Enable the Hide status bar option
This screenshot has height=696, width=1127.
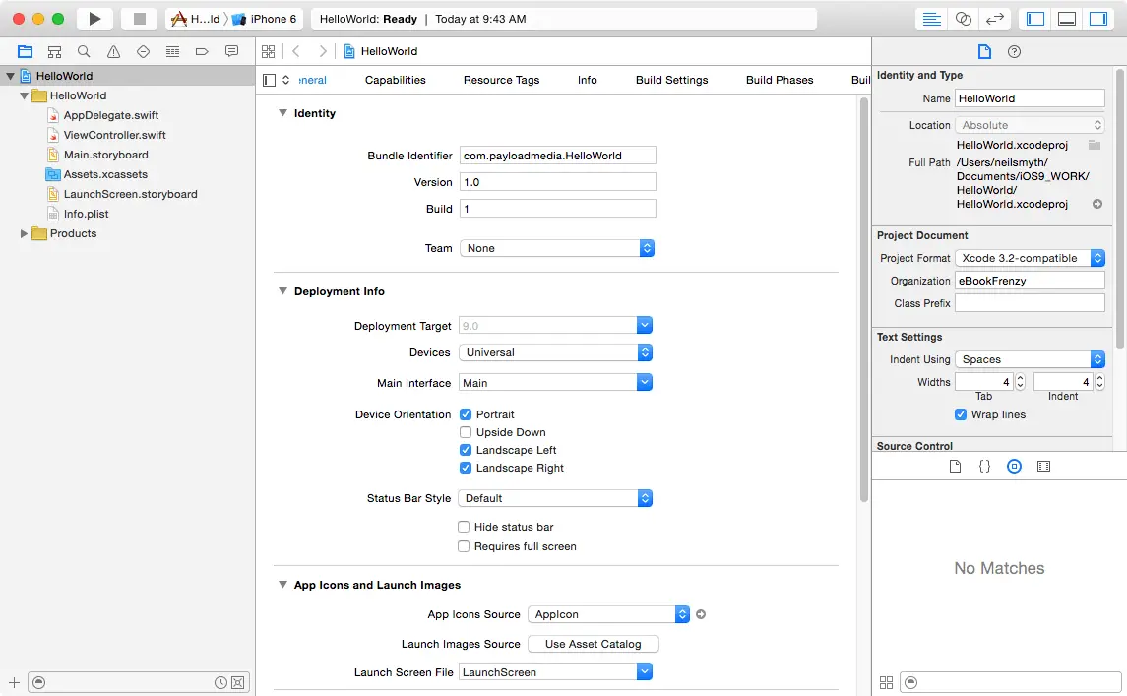click(464, 527)
